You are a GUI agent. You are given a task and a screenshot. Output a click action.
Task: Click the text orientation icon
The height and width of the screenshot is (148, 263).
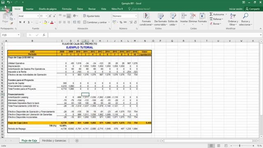tap(75, 16)
